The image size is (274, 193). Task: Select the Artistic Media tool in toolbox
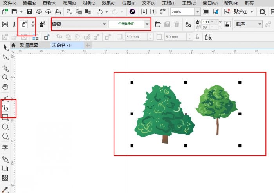5,107
